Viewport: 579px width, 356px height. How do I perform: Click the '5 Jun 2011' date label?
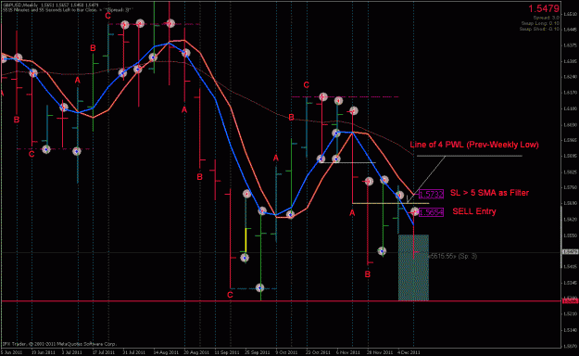(x=11, y=352)
